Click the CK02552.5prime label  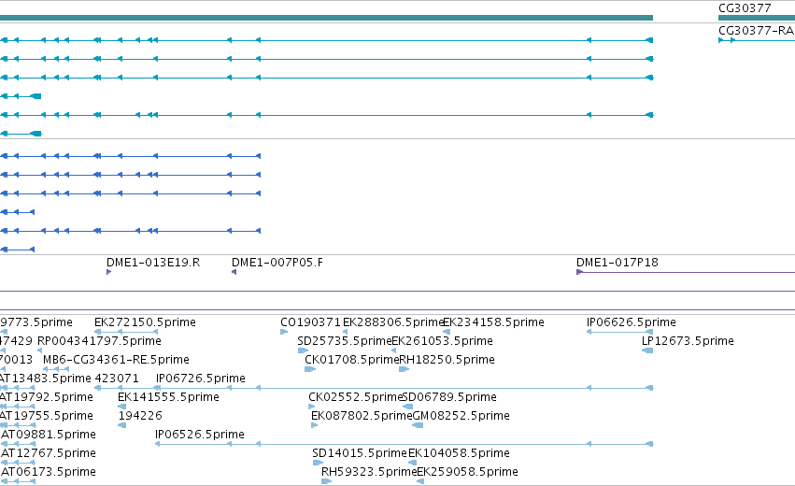tap(355, 397)
